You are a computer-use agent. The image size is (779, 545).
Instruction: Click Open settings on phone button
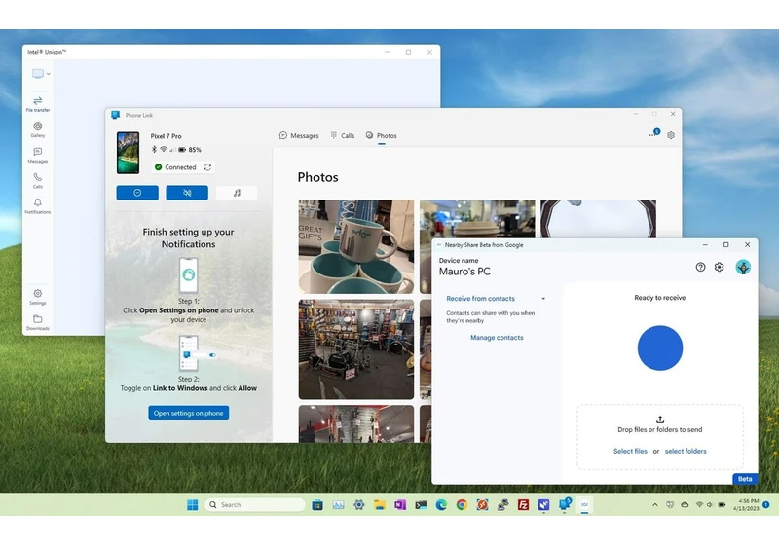coord(189,413)
